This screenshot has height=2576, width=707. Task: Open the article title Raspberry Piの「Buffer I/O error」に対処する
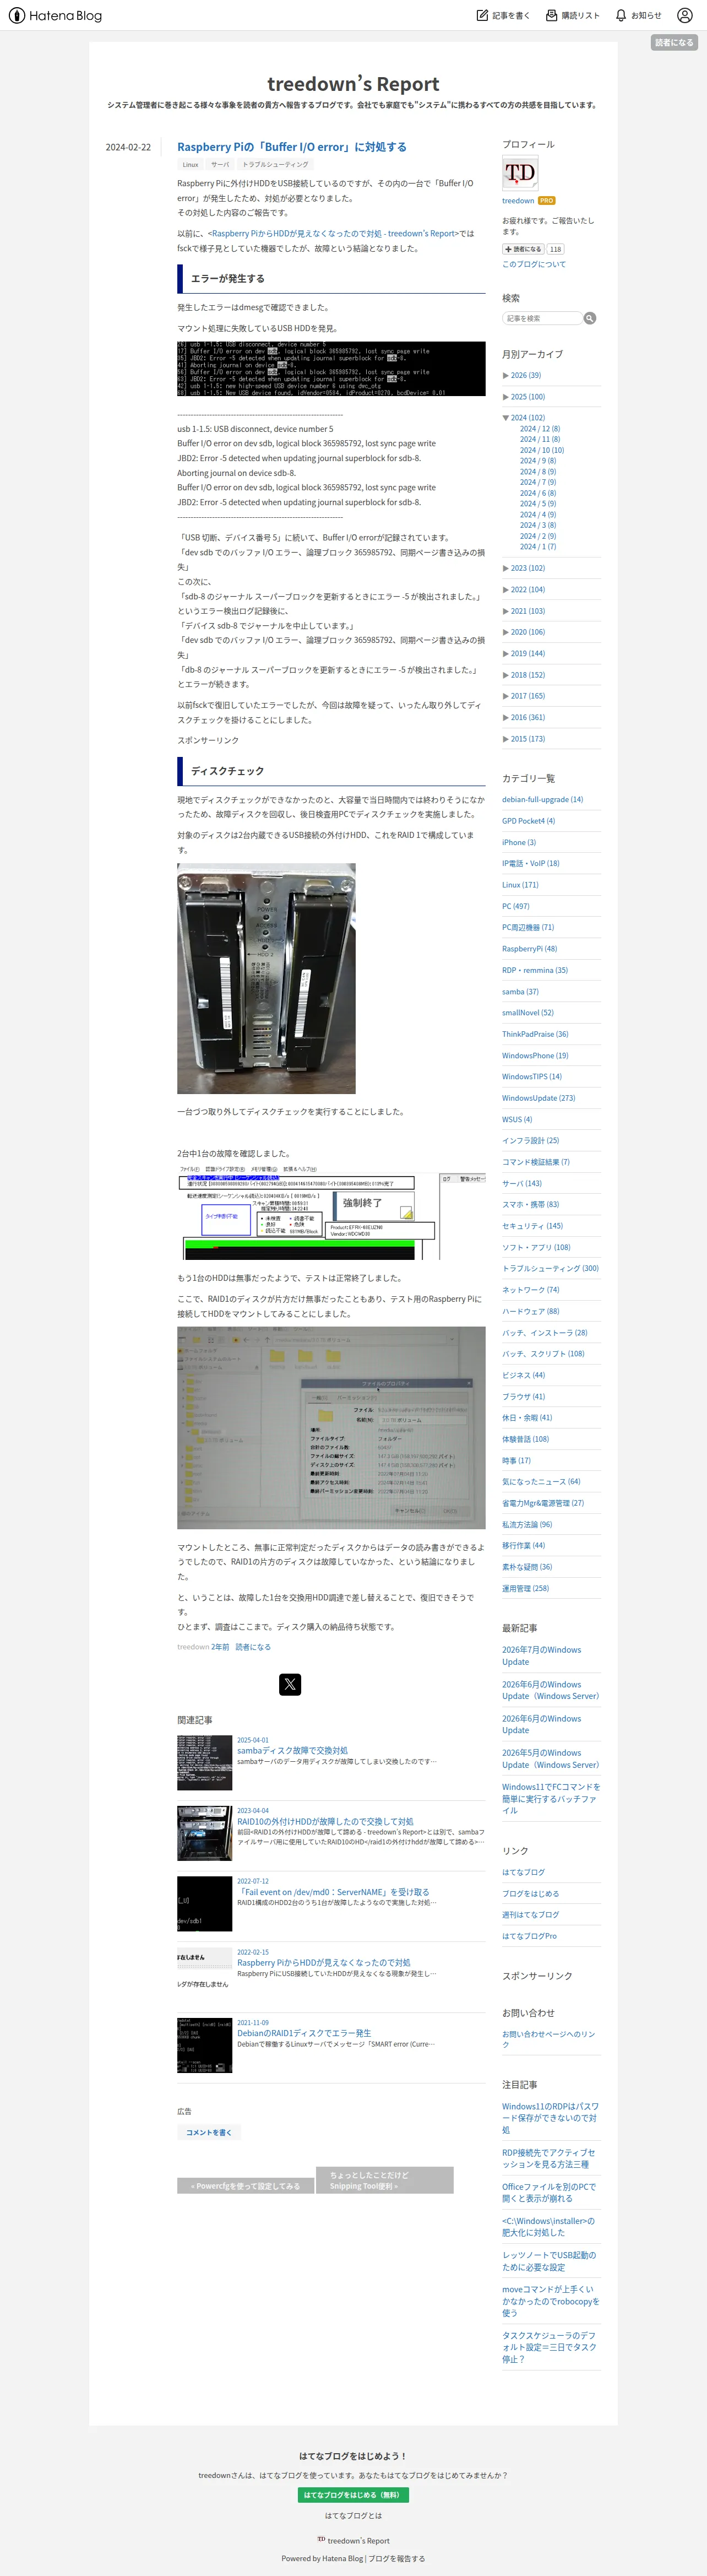292,147
